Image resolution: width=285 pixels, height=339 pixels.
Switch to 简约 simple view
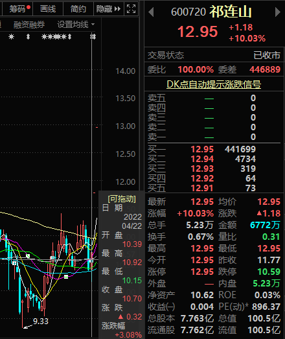coord(78,9)
